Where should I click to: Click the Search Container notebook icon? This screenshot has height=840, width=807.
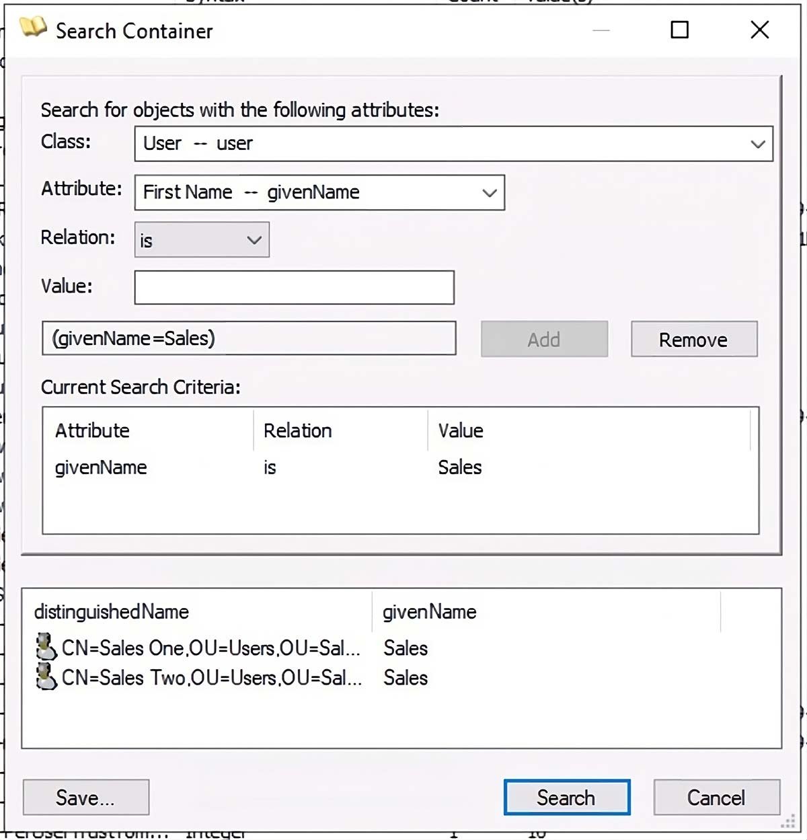[x=35, y=30]
